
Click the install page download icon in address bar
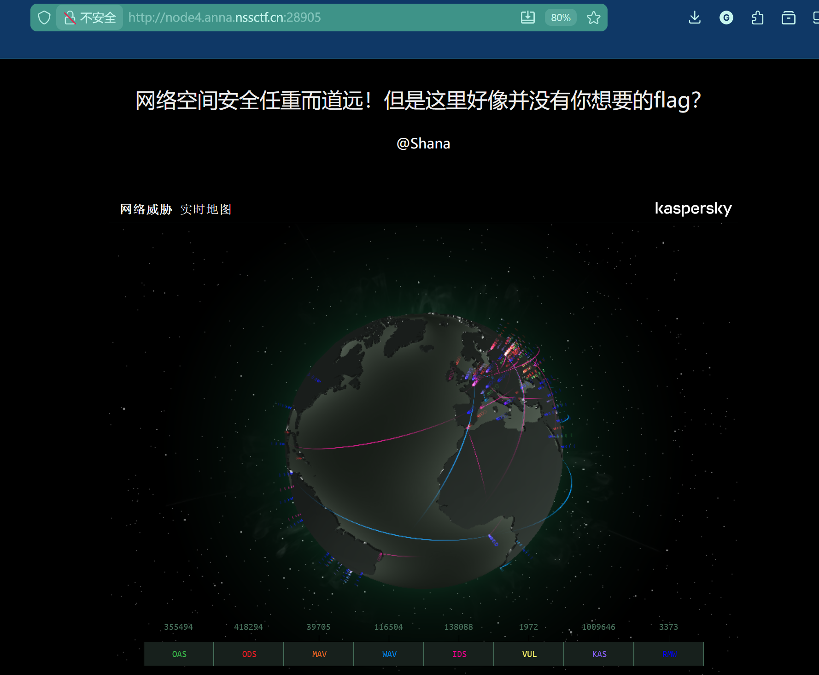527,18
